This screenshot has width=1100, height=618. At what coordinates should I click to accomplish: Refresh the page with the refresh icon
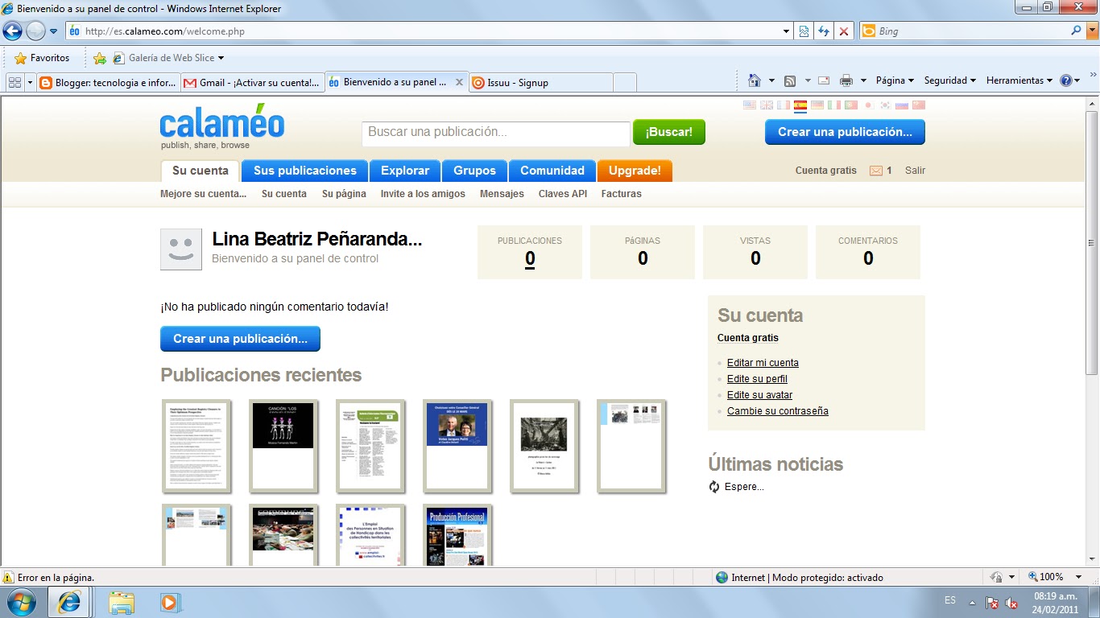click(823, 31)
